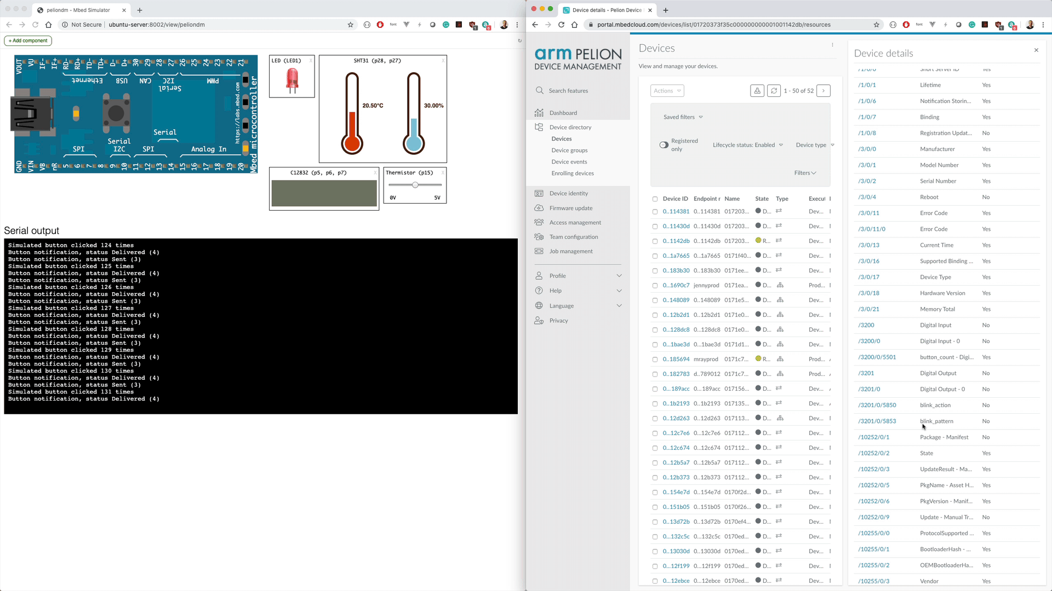The width and height of the screenshot is (1052, 591).
Task: Open resource /3201/0/5850 blink_action link
Action: click(x=877, y=405)
